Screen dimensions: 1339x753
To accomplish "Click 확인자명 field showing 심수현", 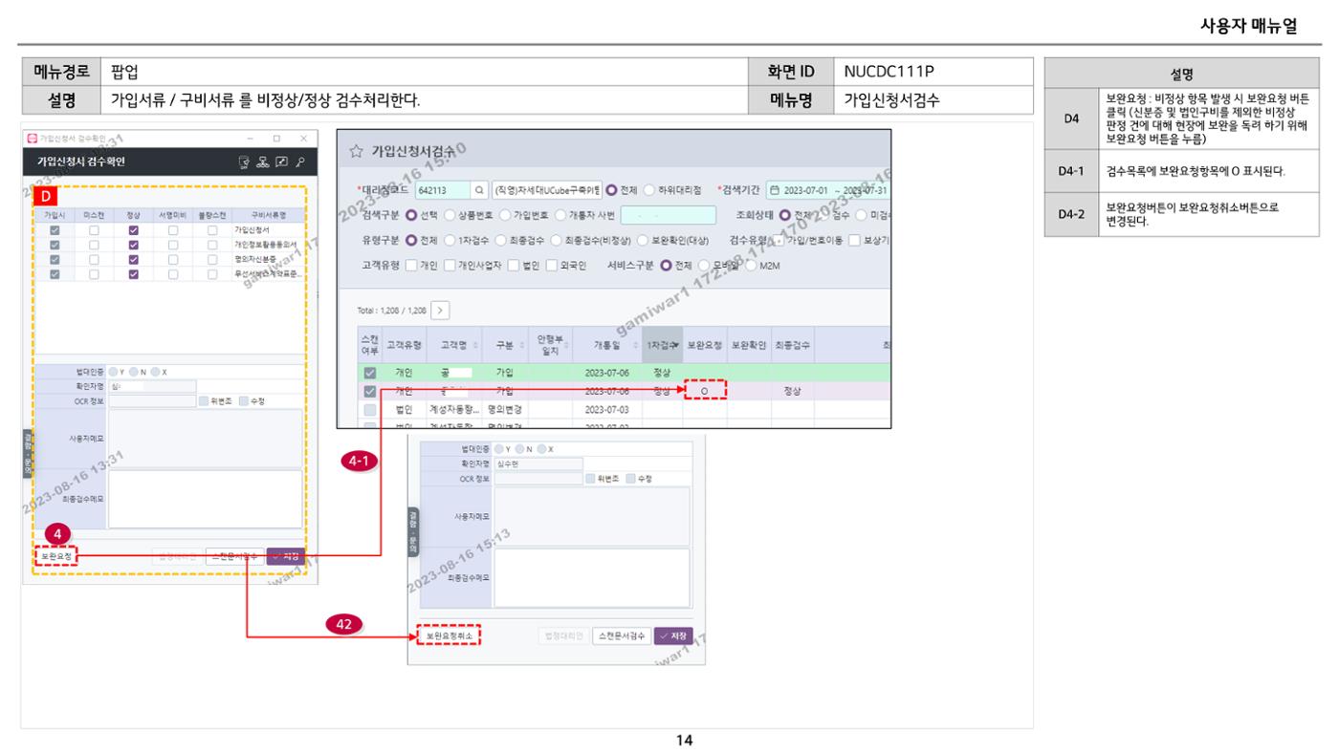I will (538, 463).
